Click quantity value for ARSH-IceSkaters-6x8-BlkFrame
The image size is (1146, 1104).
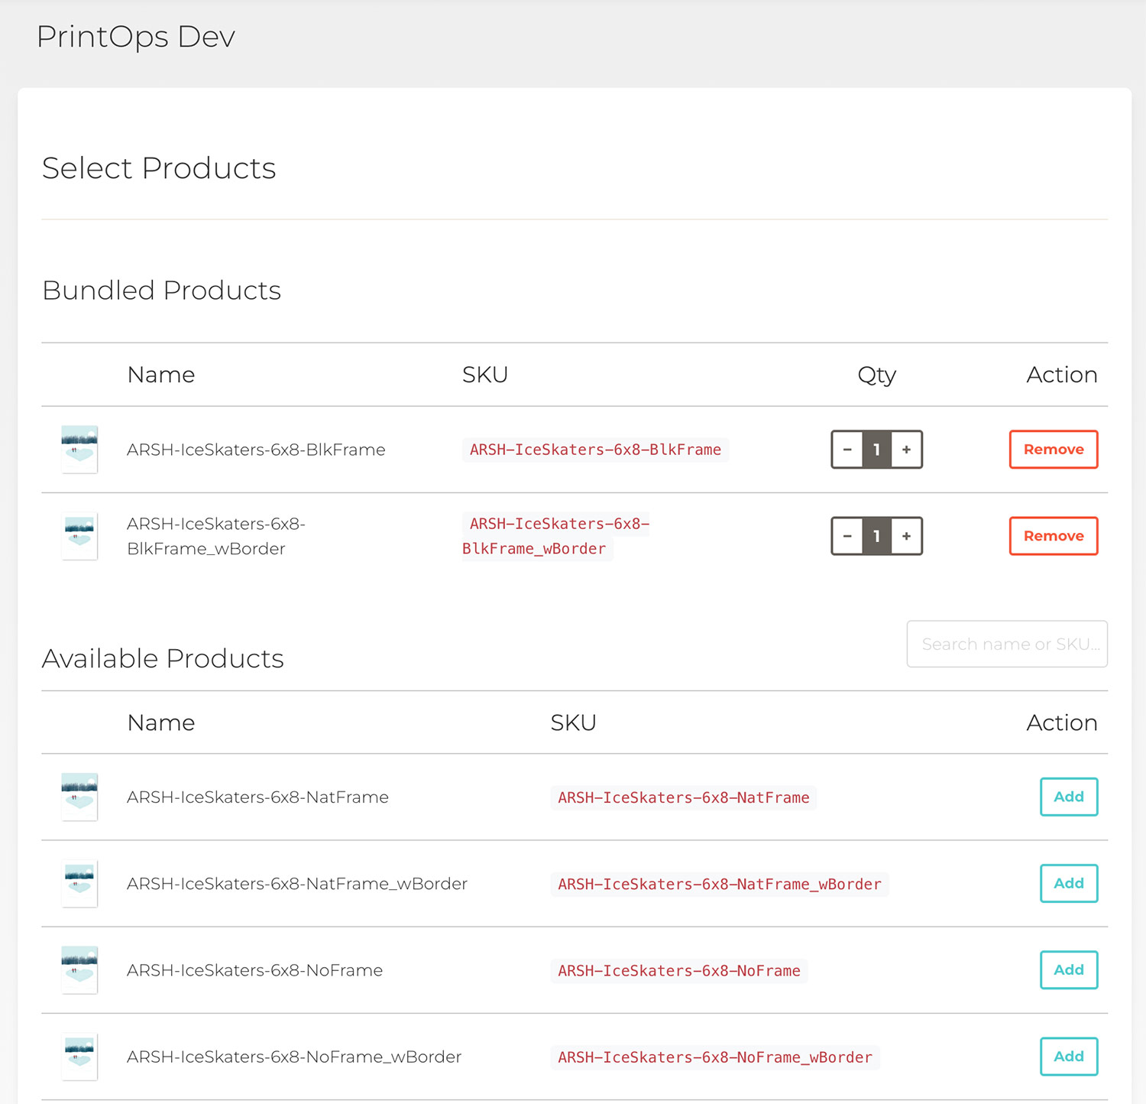coord(876,450)
